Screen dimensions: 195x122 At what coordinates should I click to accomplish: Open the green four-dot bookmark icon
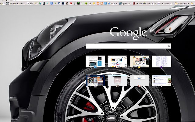tap(82, 3)
